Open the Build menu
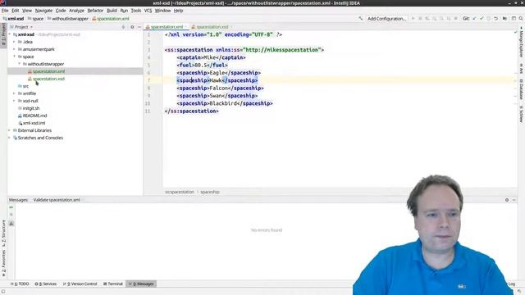 click(112, 11)
